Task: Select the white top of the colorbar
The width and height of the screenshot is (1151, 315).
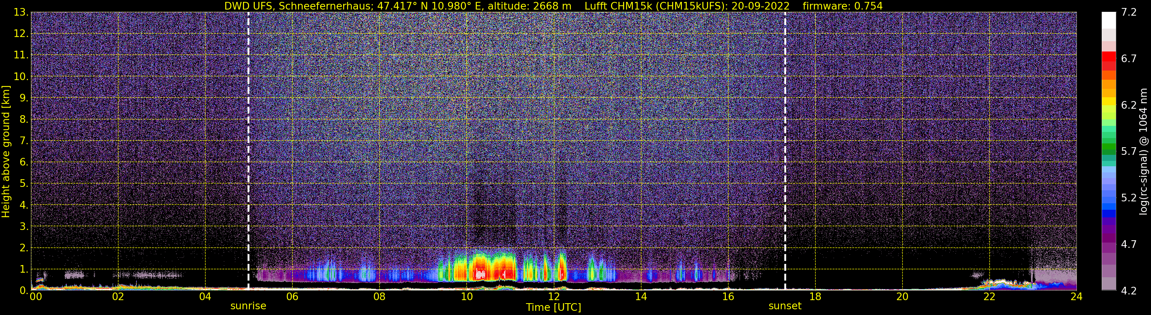Action: coord(1109,20)
